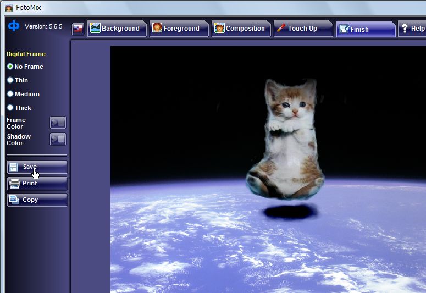Open the Background tab
This screenshot has height=293, width=426.
117,28
